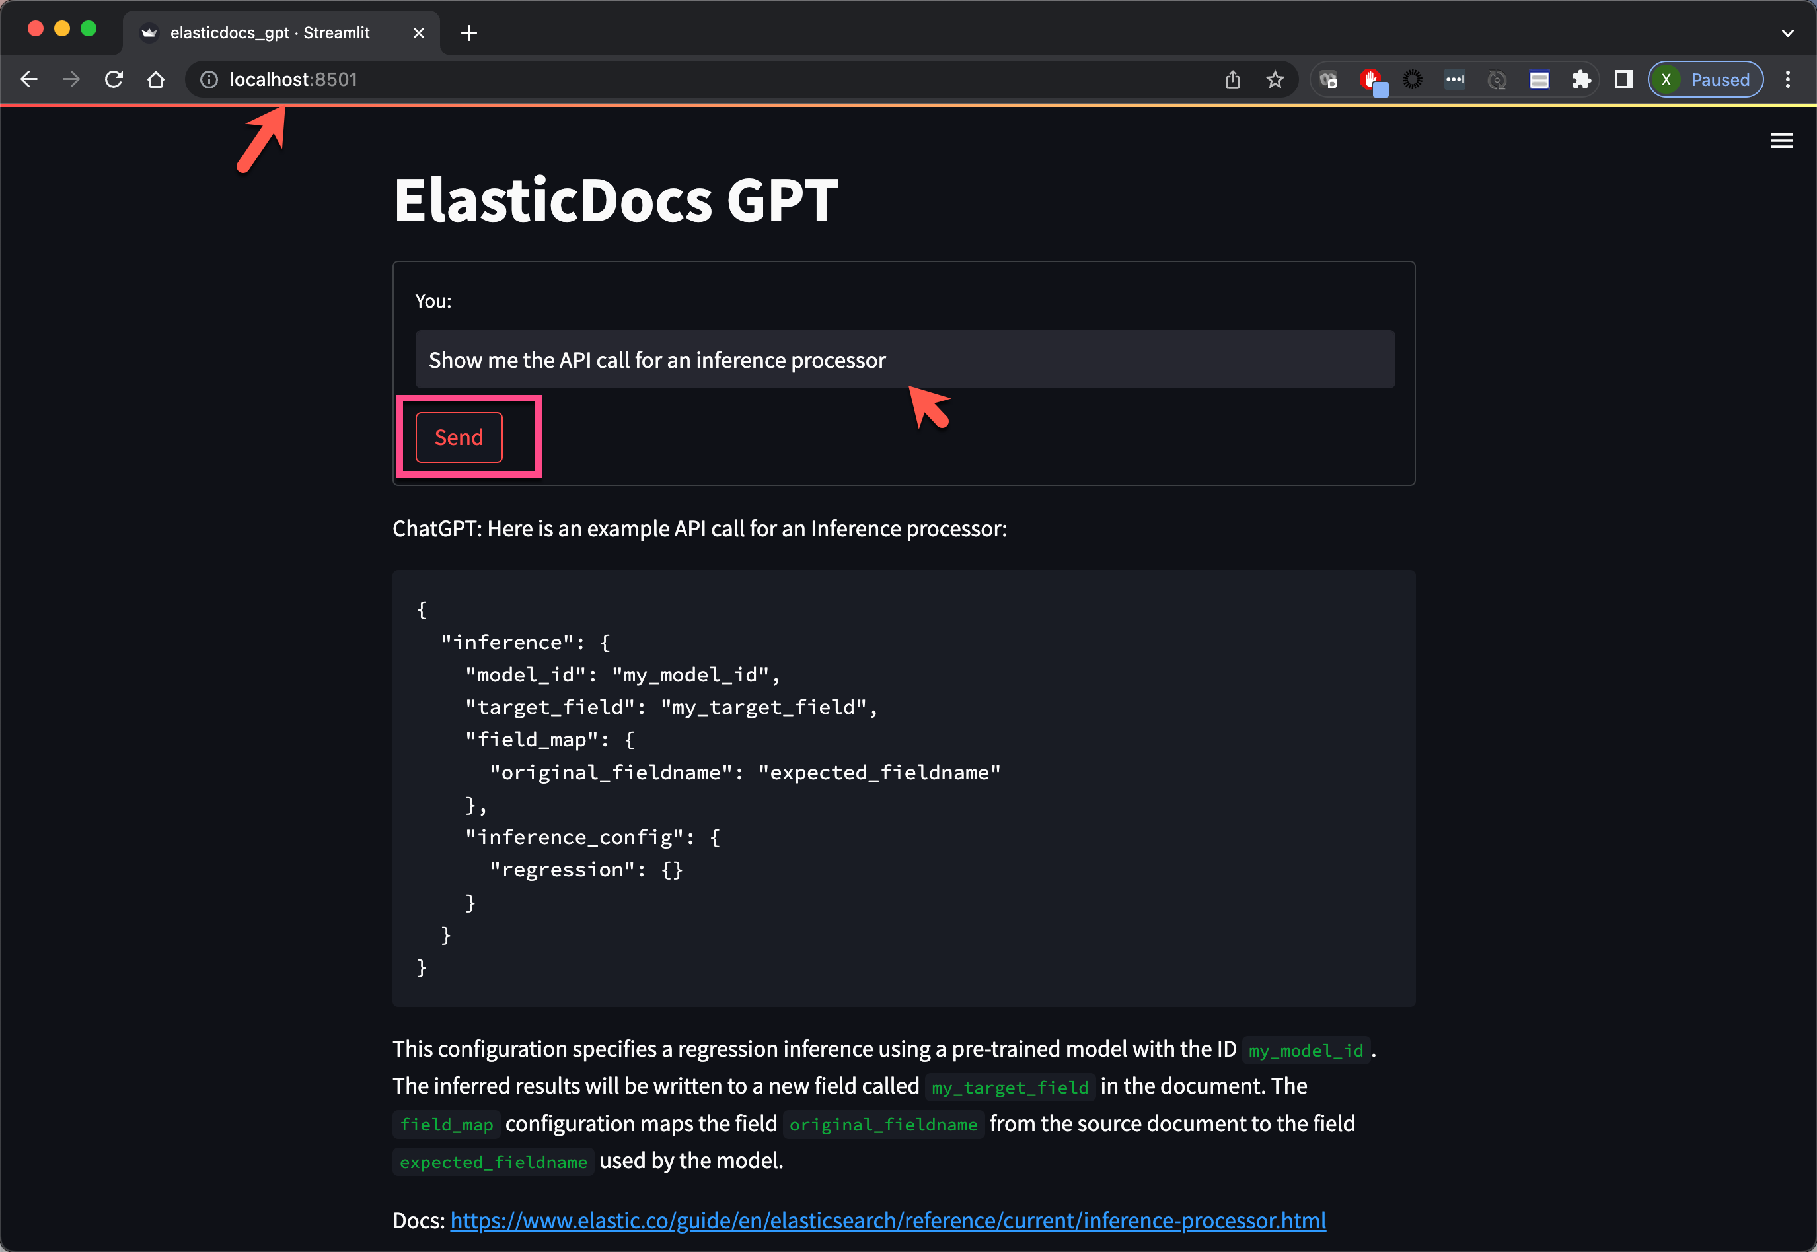Open the greyed circular extension icon
Image resolution: width=1817 pixels, height=1252 pixels.
point(1498,79)
